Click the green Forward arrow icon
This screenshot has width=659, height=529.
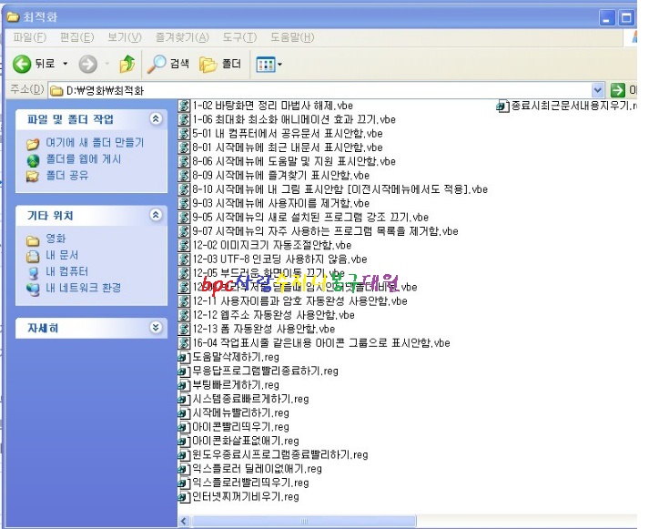click(88, 64)
